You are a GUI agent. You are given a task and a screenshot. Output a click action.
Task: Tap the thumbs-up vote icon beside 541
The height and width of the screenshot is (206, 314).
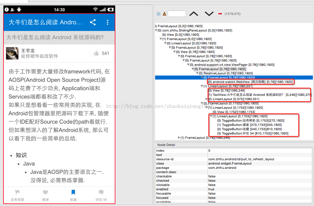[96, 53]
